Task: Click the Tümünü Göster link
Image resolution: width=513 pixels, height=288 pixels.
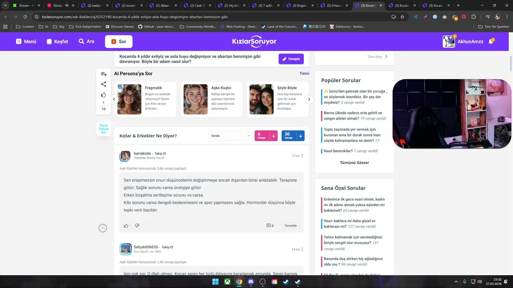Action: (x=354, y=163)
